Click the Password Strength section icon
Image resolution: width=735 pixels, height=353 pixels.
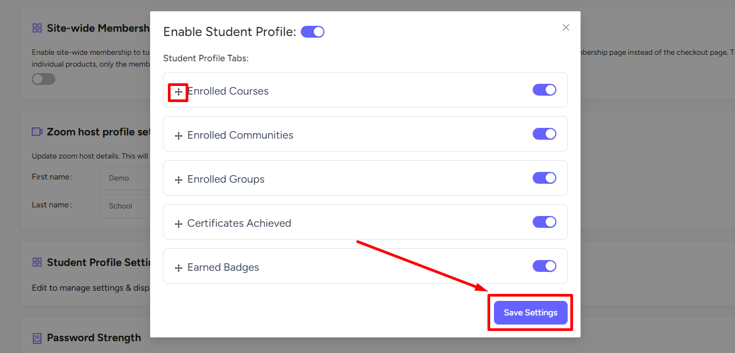point(37,338)
